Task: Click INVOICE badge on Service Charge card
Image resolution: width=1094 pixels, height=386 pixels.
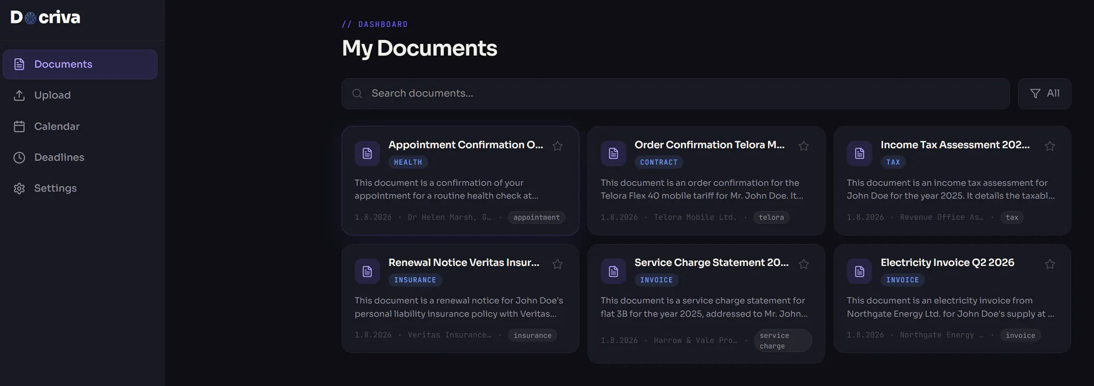Action: click(x=657, y=280)
